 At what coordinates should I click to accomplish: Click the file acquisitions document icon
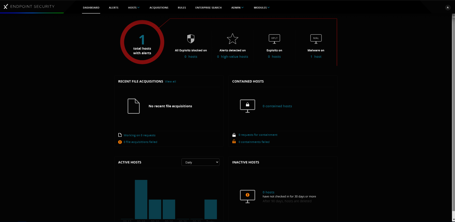(133, 106)
